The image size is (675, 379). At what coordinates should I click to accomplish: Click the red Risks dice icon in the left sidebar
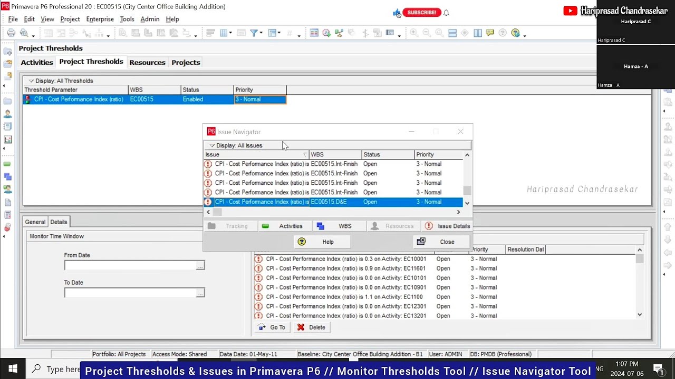[7, 227]
